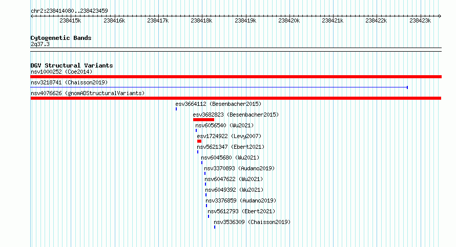The height and width of the screenshot is (247, 456).
Task: Click the blue marker under nsv6045680
Action: [x=202, y=163]
